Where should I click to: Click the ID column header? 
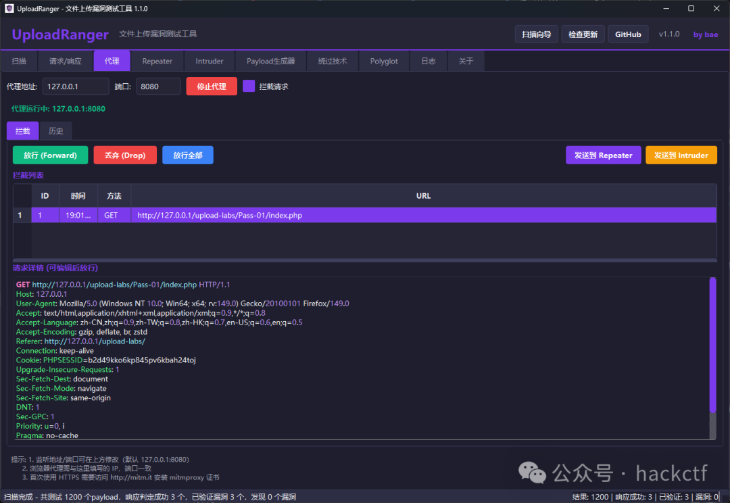click(x=45, y=195)
